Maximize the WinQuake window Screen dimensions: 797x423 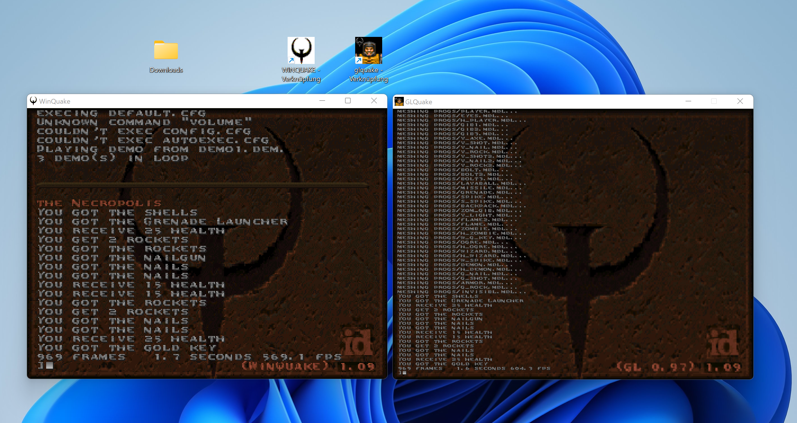348,101
